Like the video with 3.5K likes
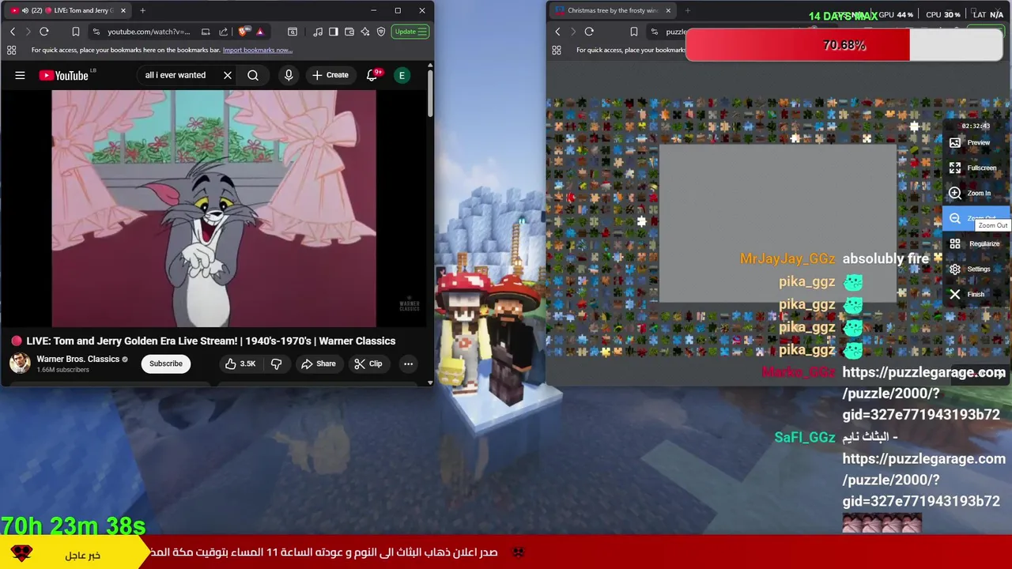The height and width of the screenshot is (569, 1012). pos(240,364)
